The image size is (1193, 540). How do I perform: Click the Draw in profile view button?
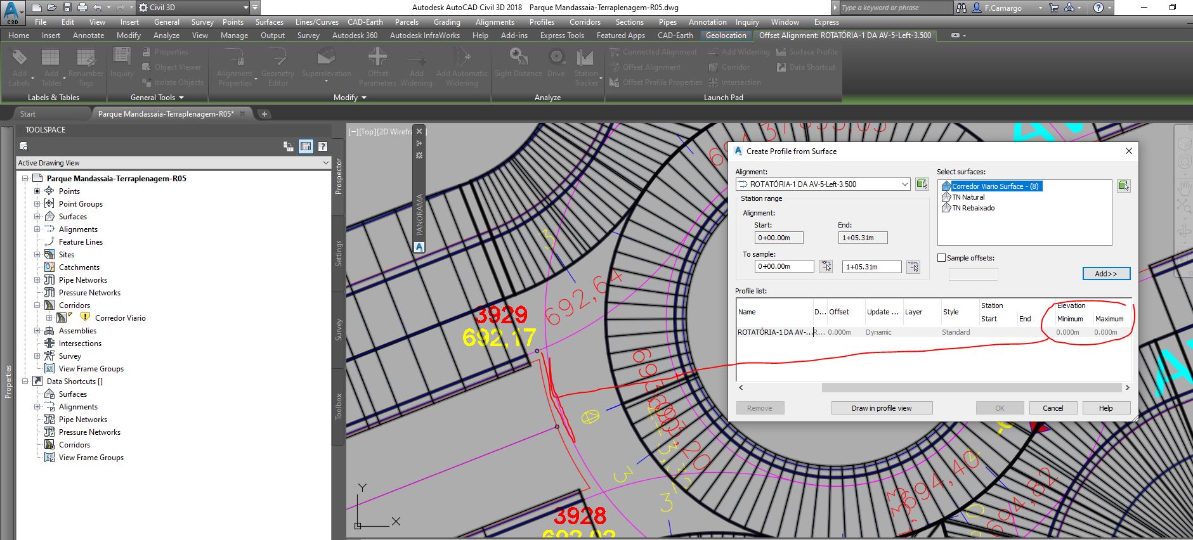click(881, 408)
